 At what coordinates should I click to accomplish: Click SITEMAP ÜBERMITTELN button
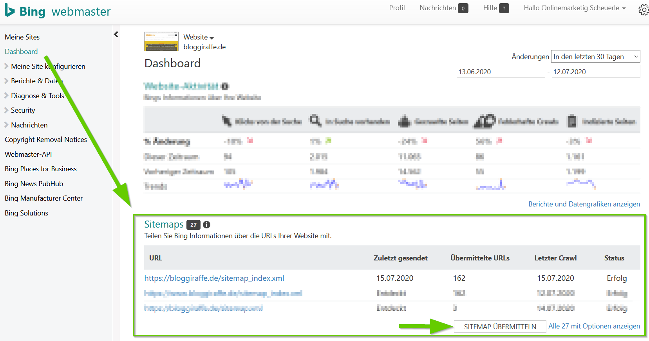click(500, 327)
